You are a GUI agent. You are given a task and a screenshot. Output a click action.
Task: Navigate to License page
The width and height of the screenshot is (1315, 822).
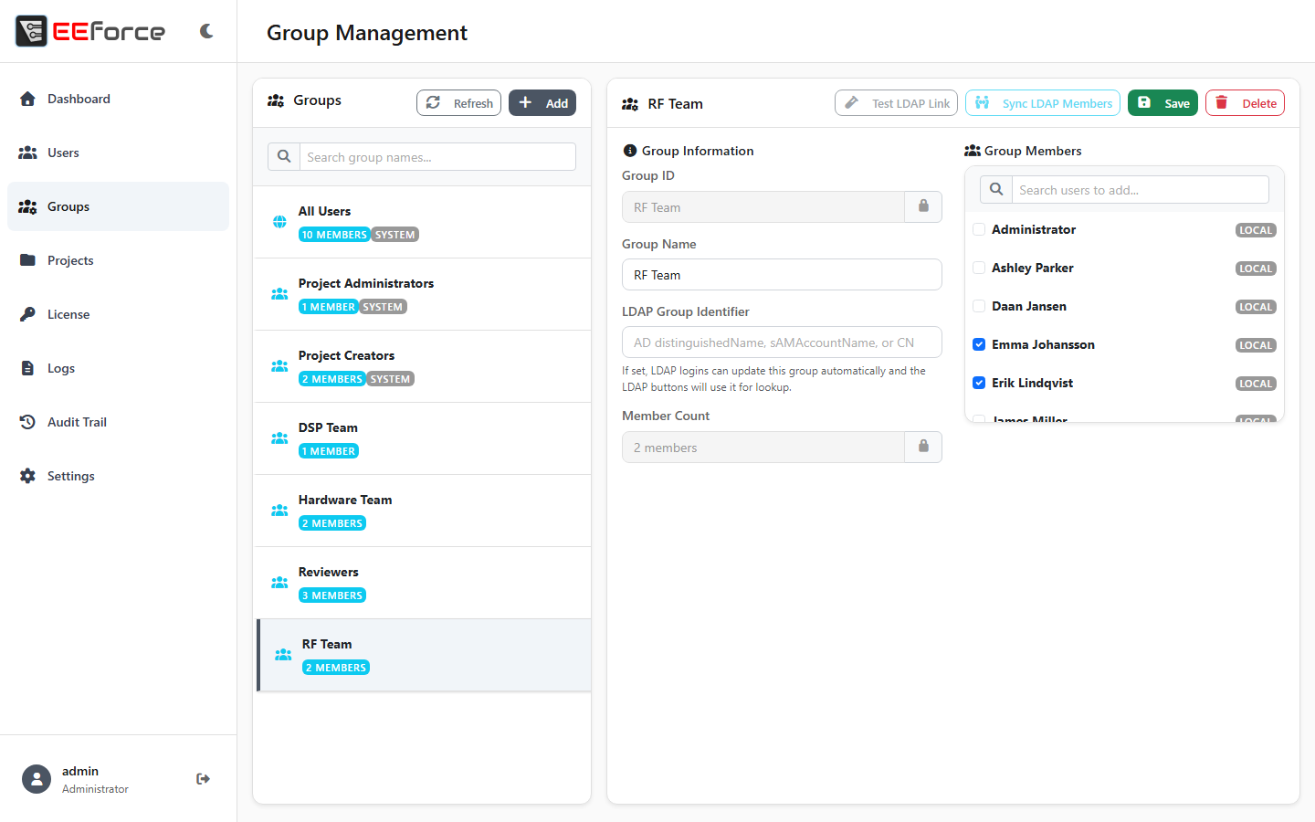point(118,314)
